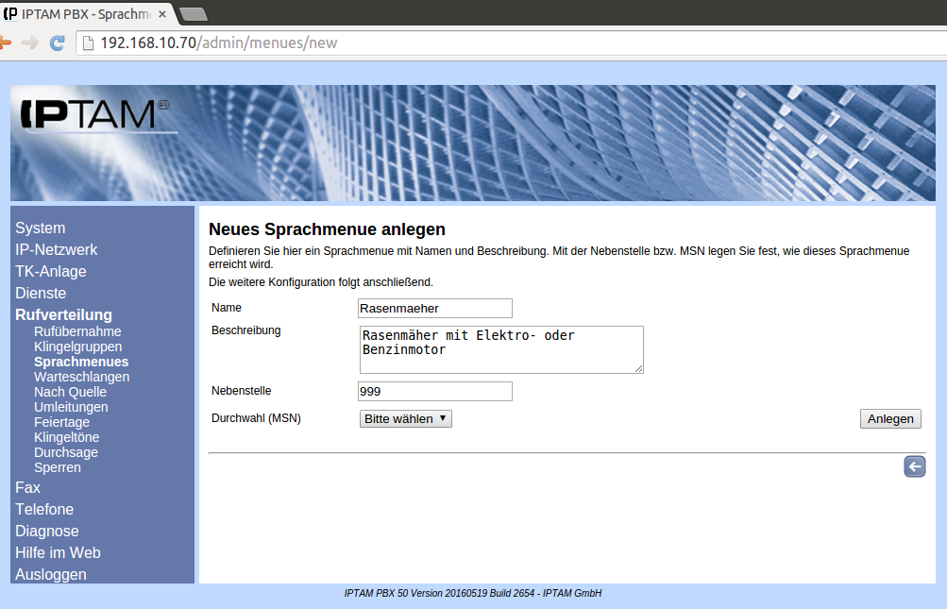Focus the Beschreibung text area
The image size is (947, 609).
(500, 349)
